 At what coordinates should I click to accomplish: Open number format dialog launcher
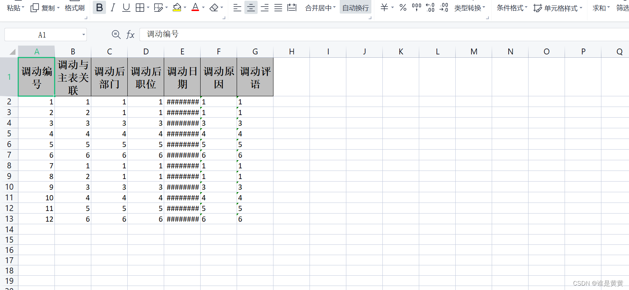[x=488, y=18]
